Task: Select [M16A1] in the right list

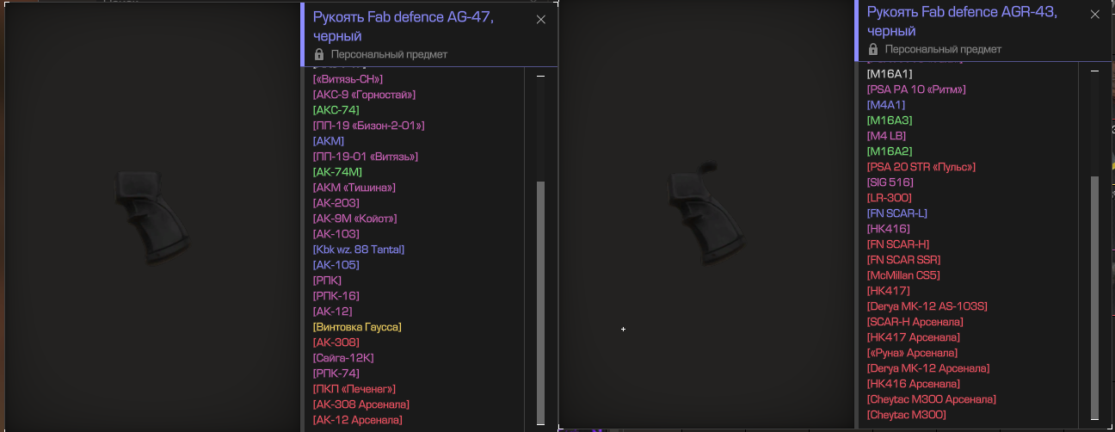Action: point(890,74)
